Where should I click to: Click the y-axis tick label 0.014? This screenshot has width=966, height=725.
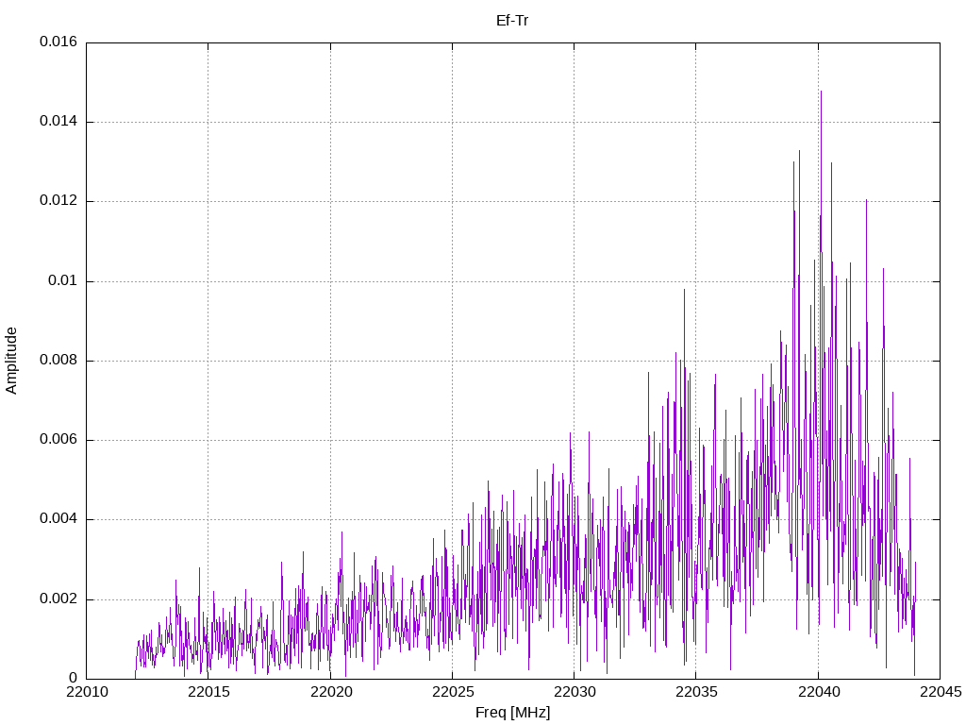pyautogui.click(x=58, y=122)
